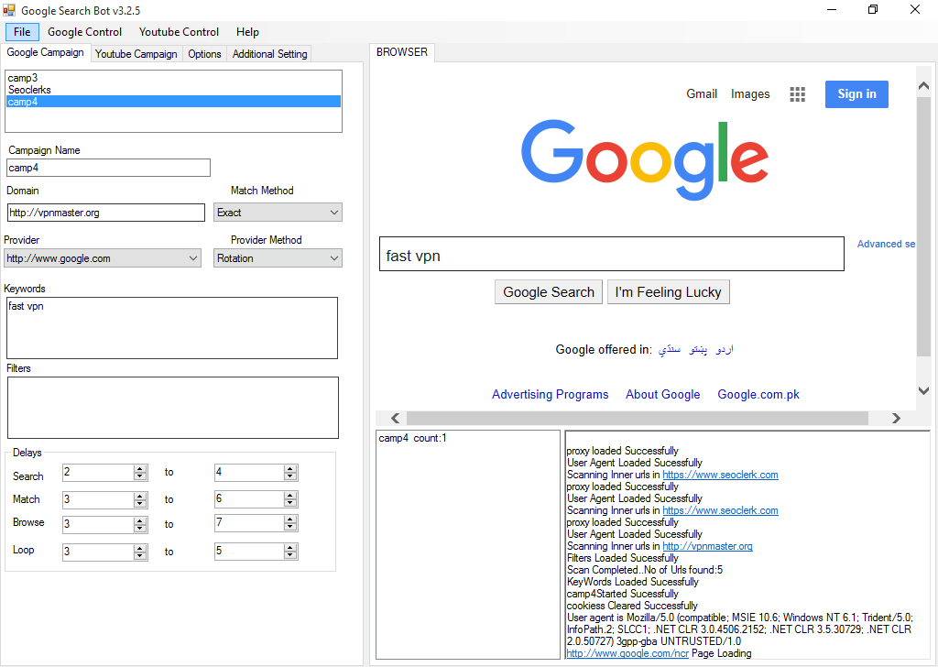The width and height of the screenshot is (938, 667).
Task: Open the Google Control menu
Action: coord(84,32)
